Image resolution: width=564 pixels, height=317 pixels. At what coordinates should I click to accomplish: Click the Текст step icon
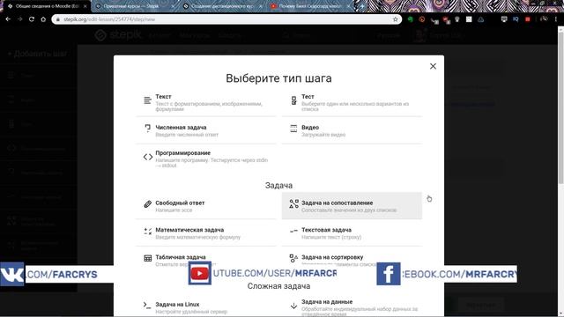[147, 100]
